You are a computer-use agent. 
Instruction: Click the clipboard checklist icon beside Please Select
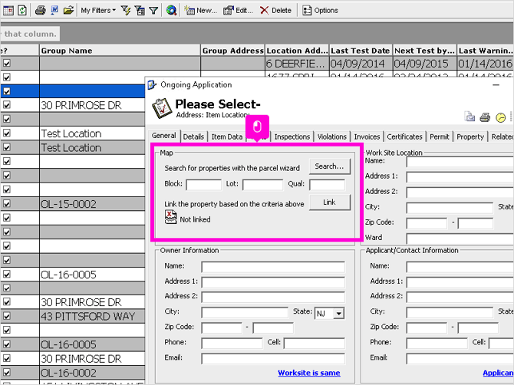click(x=162, y=108)
